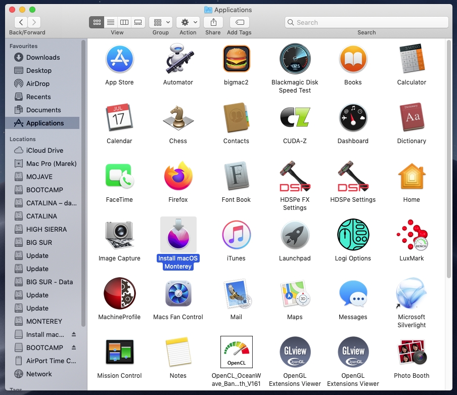Switch to column view mode
Screen dimensions: 457x395
coord(124,22)
